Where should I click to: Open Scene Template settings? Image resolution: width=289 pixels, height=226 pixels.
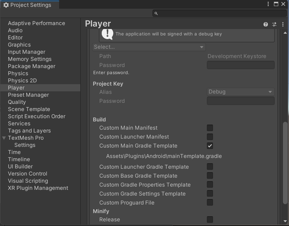(x=29, y=109)
